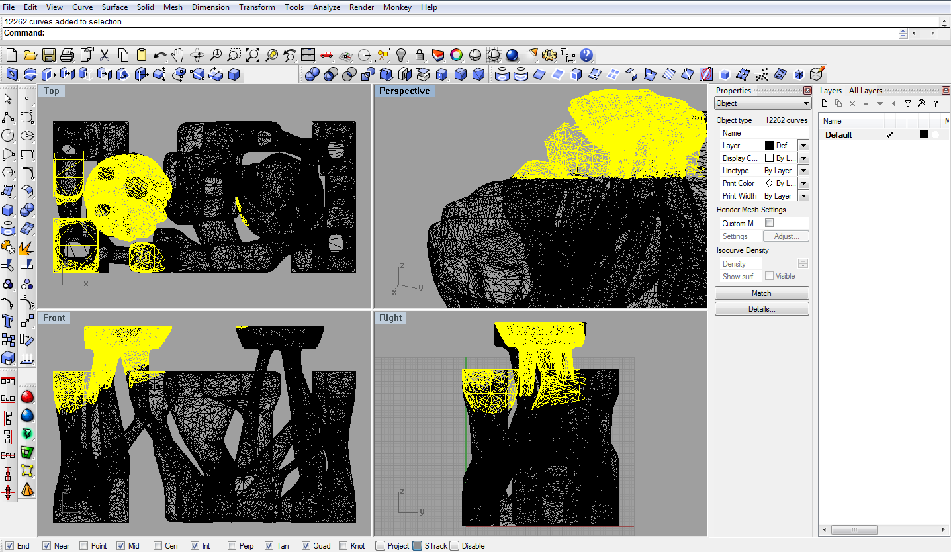
Task: Click the Default layer black color swatch
Action: click(924, 135)
